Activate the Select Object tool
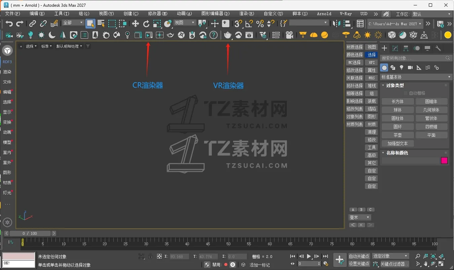Viewport: 454px width, 270px height. (90, 23)
